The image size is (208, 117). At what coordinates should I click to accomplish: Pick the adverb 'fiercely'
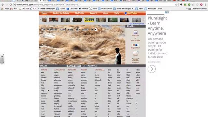pos(71,83)
